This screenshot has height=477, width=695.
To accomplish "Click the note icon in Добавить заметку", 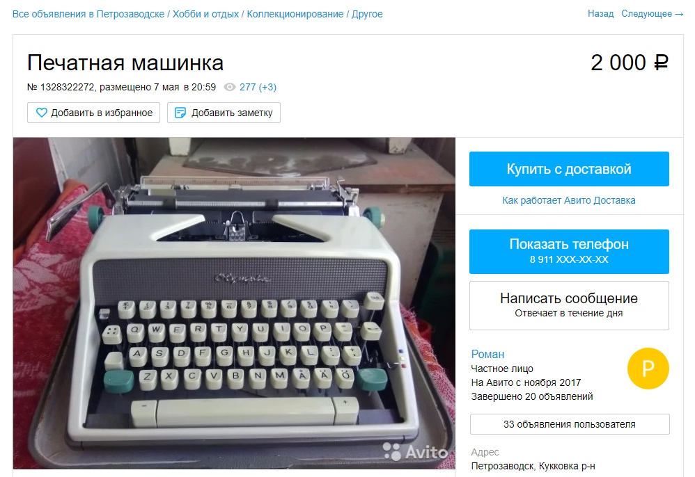I will (180, 113).
